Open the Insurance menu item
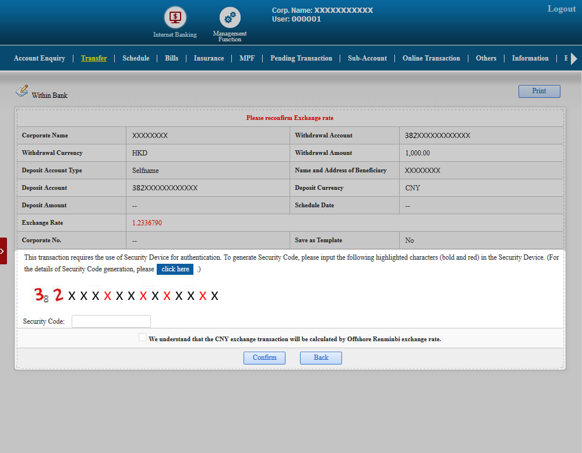582x453 pixels. point(209,58)
